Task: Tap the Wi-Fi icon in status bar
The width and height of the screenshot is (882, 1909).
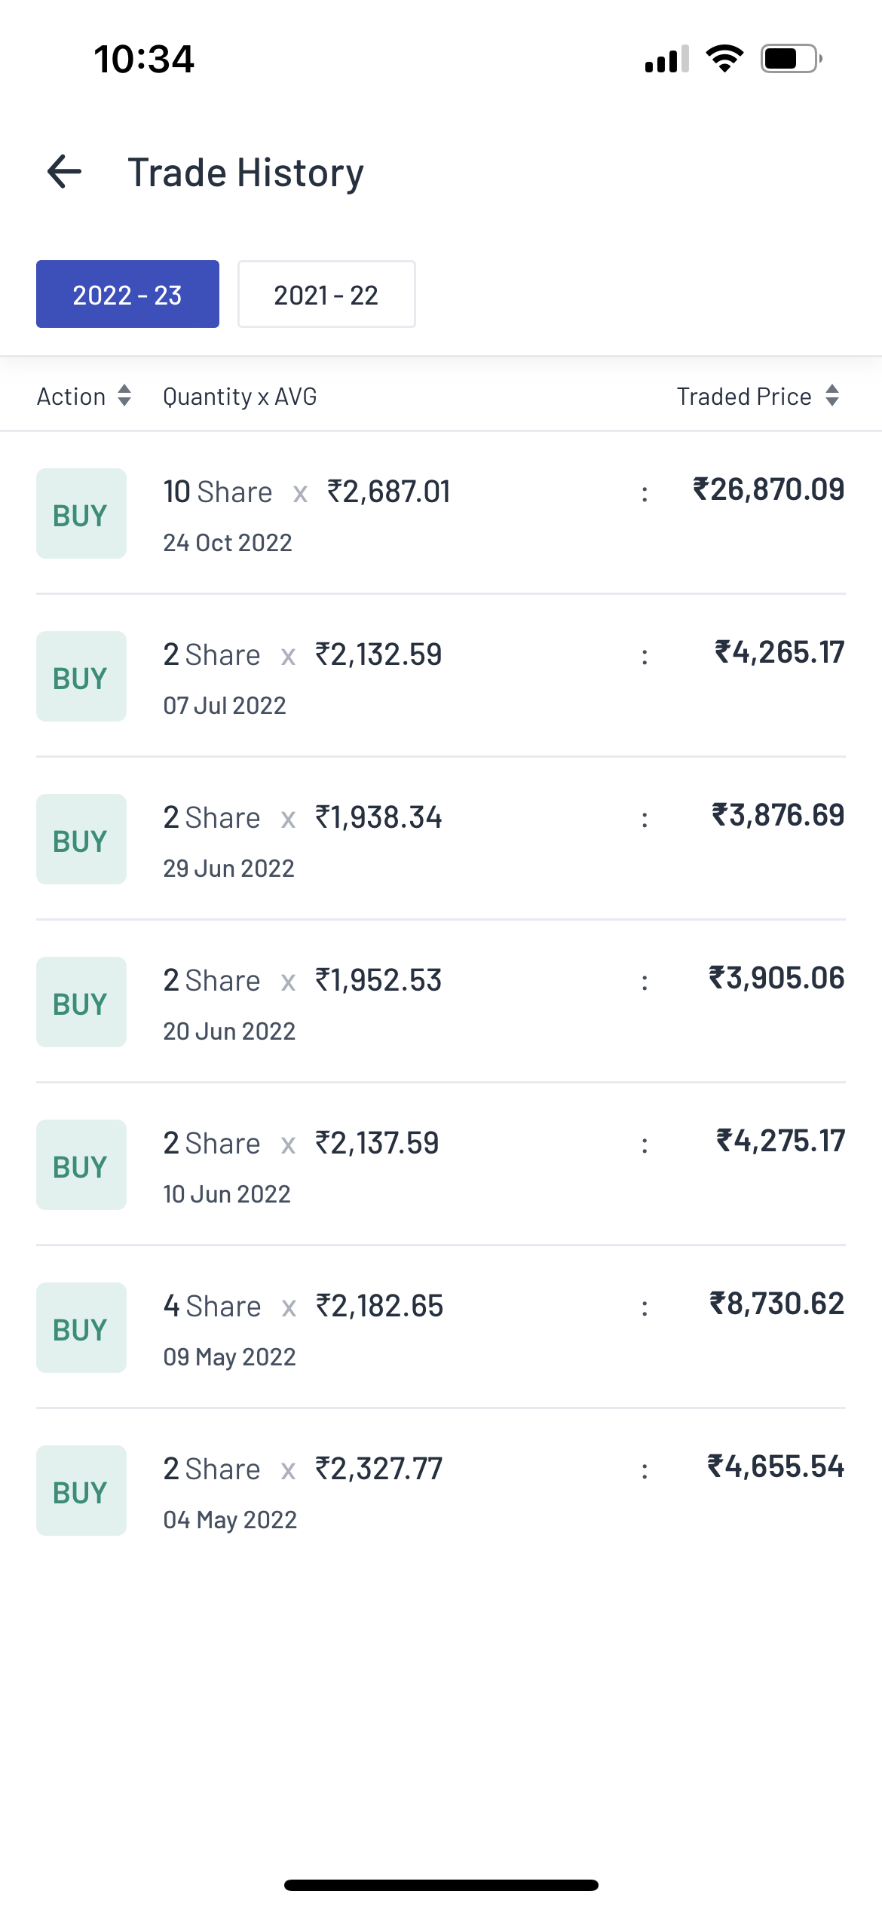Action: tap(724, 59)
